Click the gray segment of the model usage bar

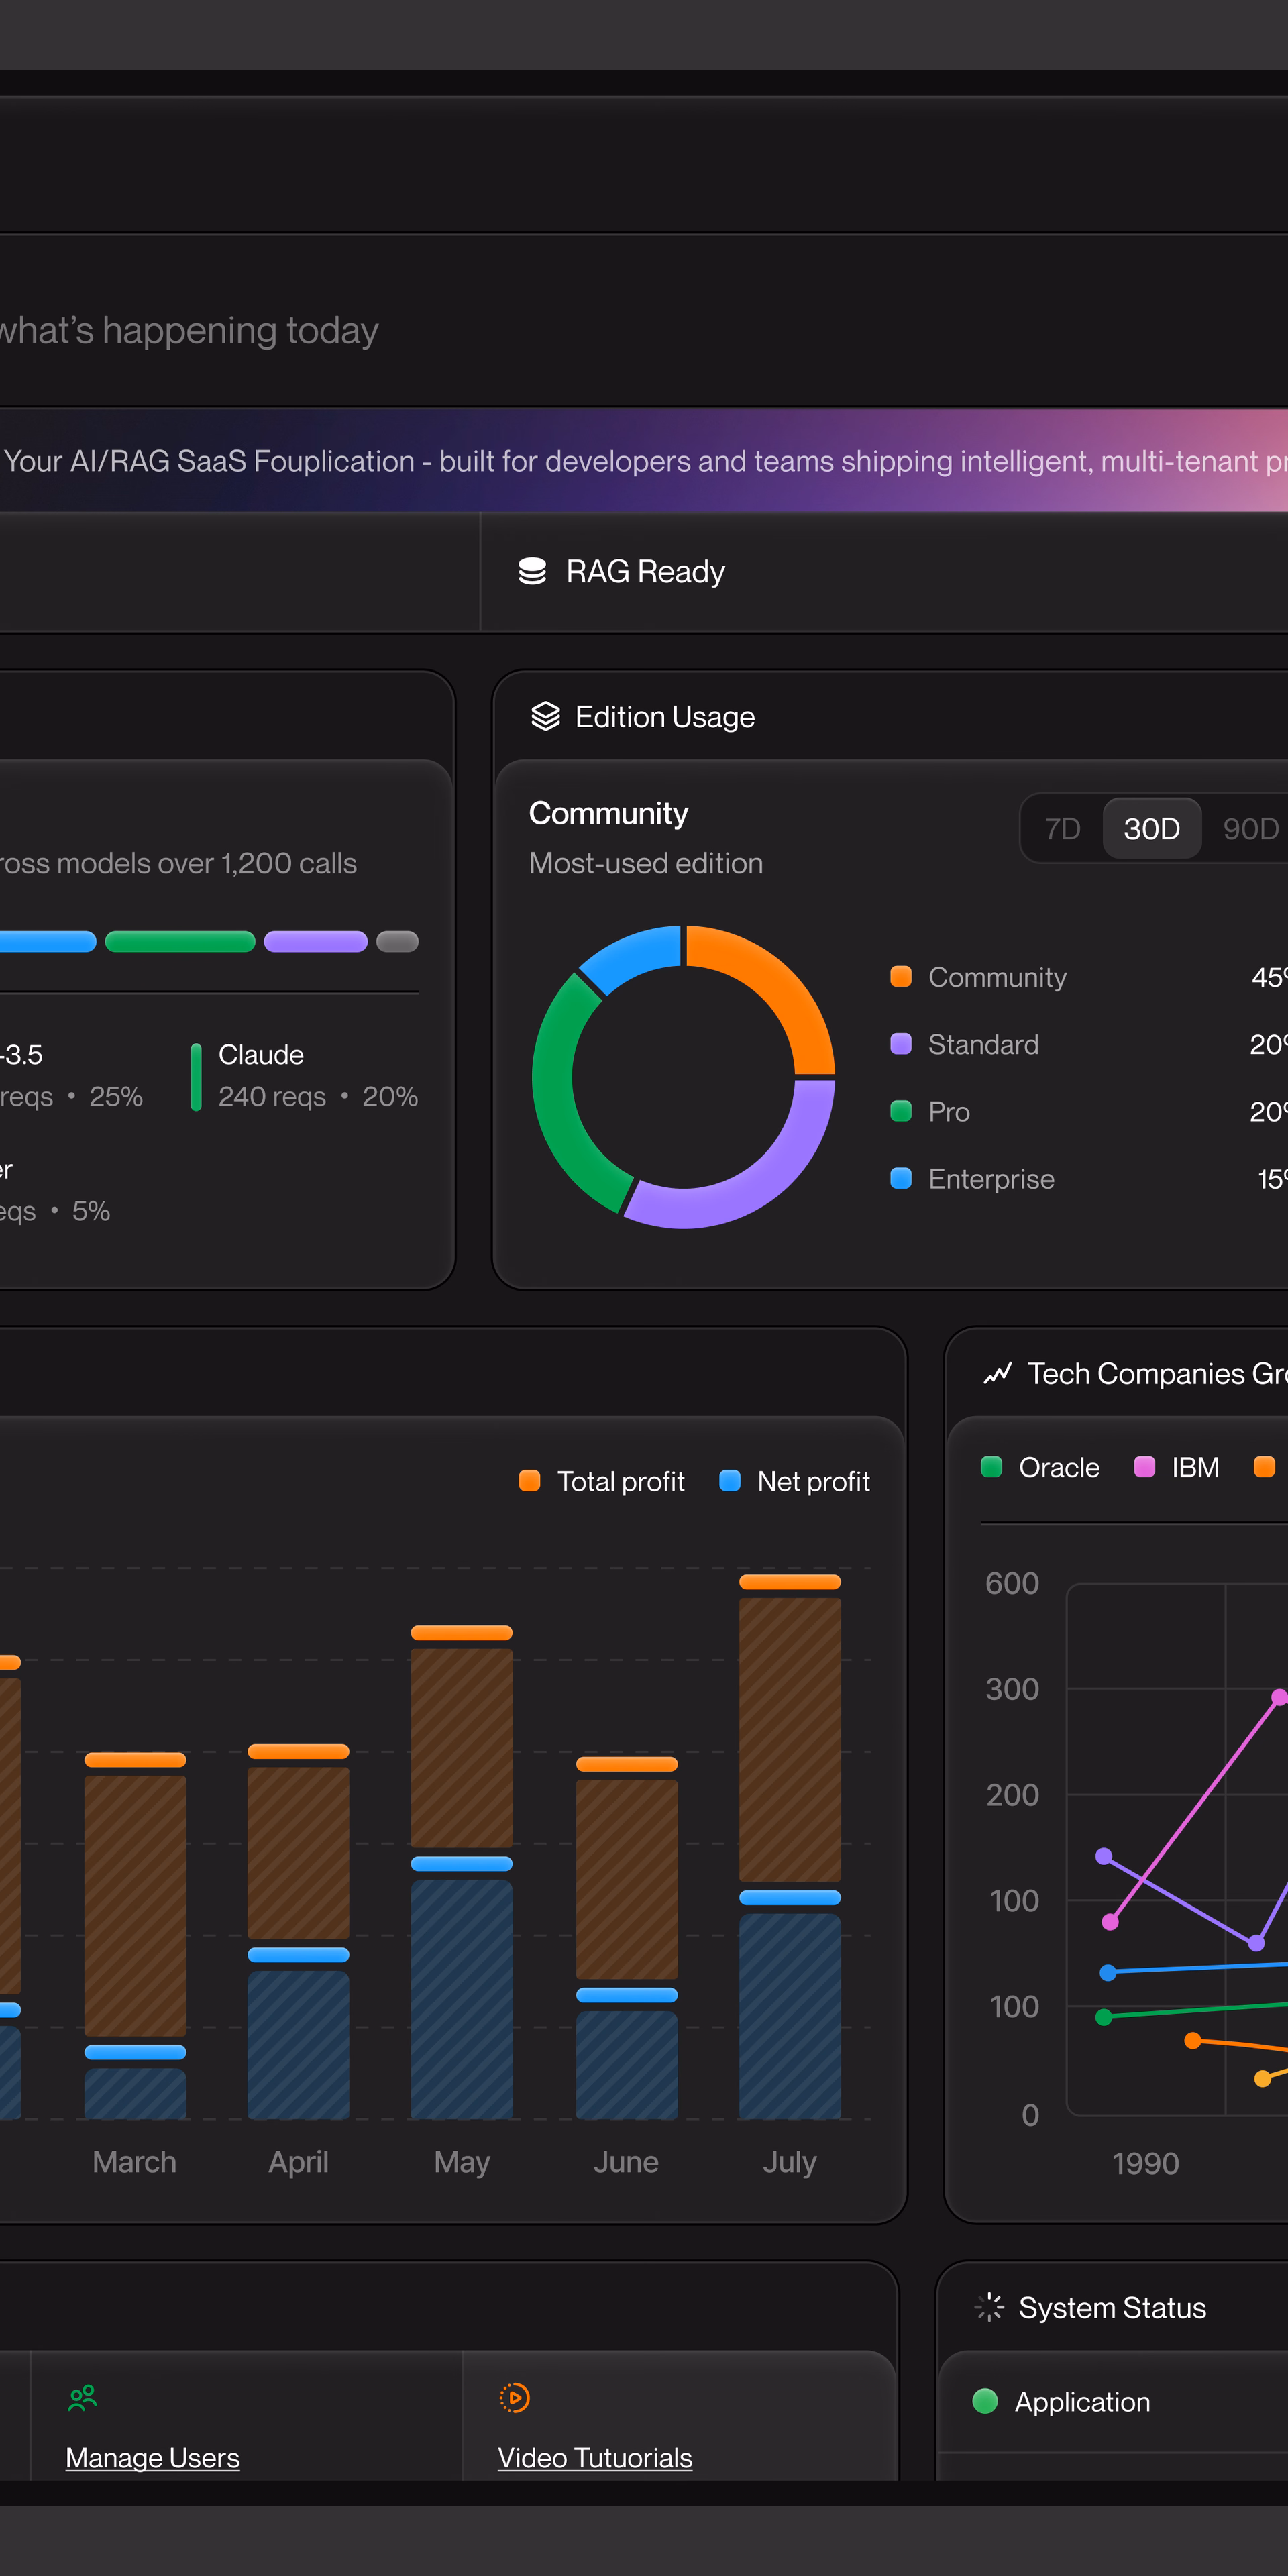(x=397, y=941)
